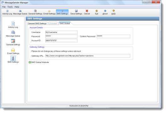
Task: Switch to the General SMS Settings tab
Action: (37, 23)
